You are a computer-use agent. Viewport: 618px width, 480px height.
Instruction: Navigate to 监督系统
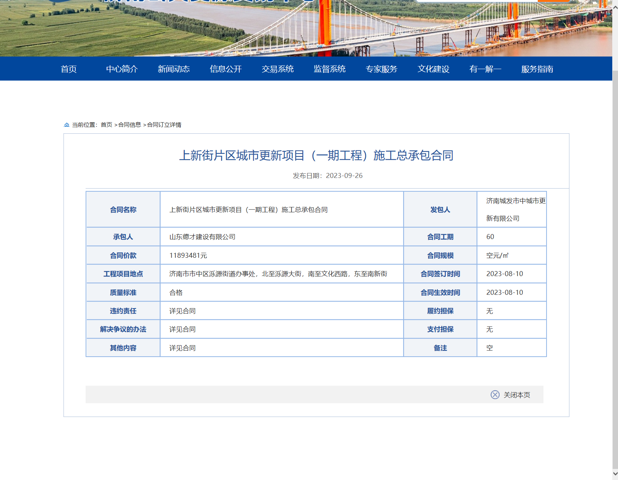tap(330, 69)
